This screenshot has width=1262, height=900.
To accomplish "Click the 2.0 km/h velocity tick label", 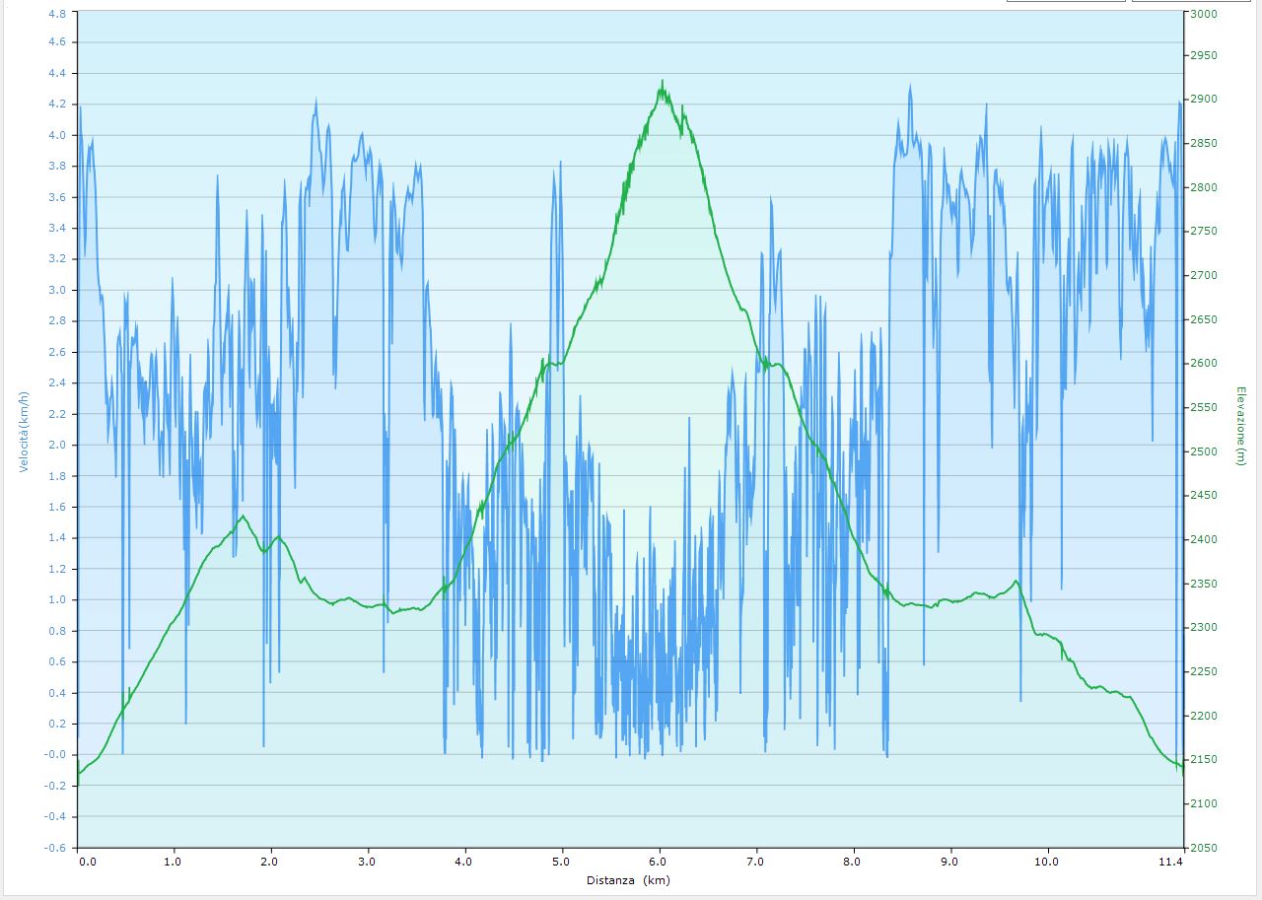I will (x=57, y=445).
